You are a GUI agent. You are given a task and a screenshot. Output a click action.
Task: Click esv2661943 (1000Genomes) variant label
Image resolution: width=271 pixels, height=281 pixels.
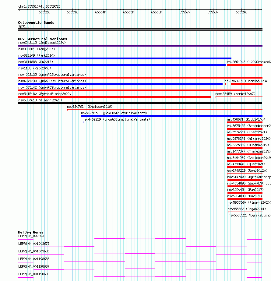click(249, 62)
